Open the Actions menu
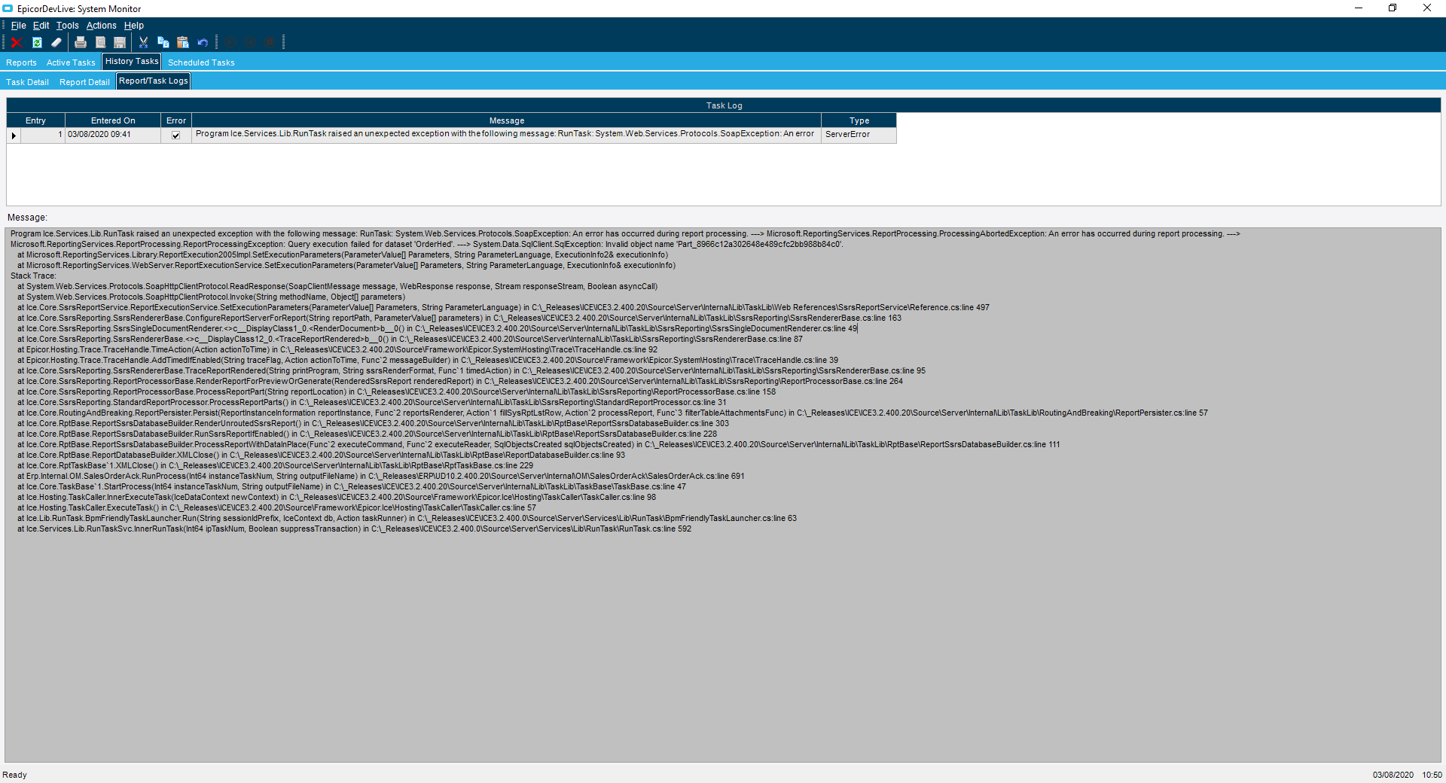 tap(102, 26)
